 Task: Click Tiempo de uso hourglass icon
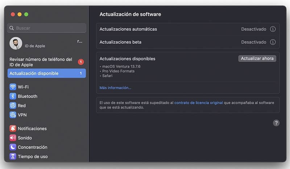click(x=13, y=157)
